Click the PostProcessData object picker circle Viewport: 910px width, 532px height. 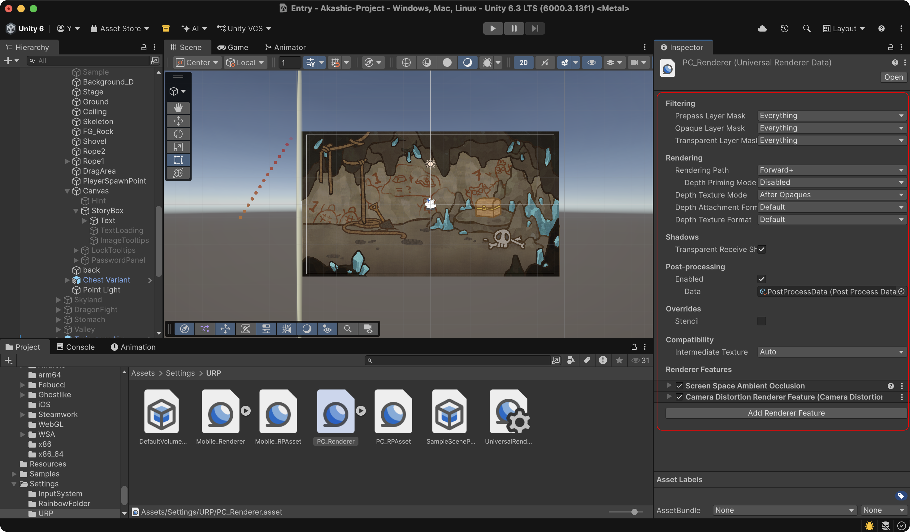click(901, 291)
